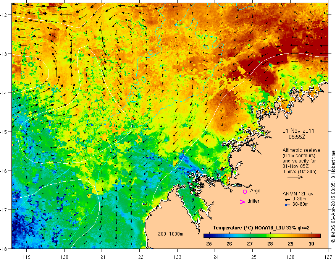The image size is (336, 260).
Task: Click the time label 05:55Z
Action: pyautogui.click(x=297, y=137)
